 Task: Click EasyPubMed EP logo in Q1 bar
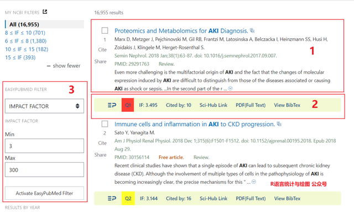click(x=112, y=105)
